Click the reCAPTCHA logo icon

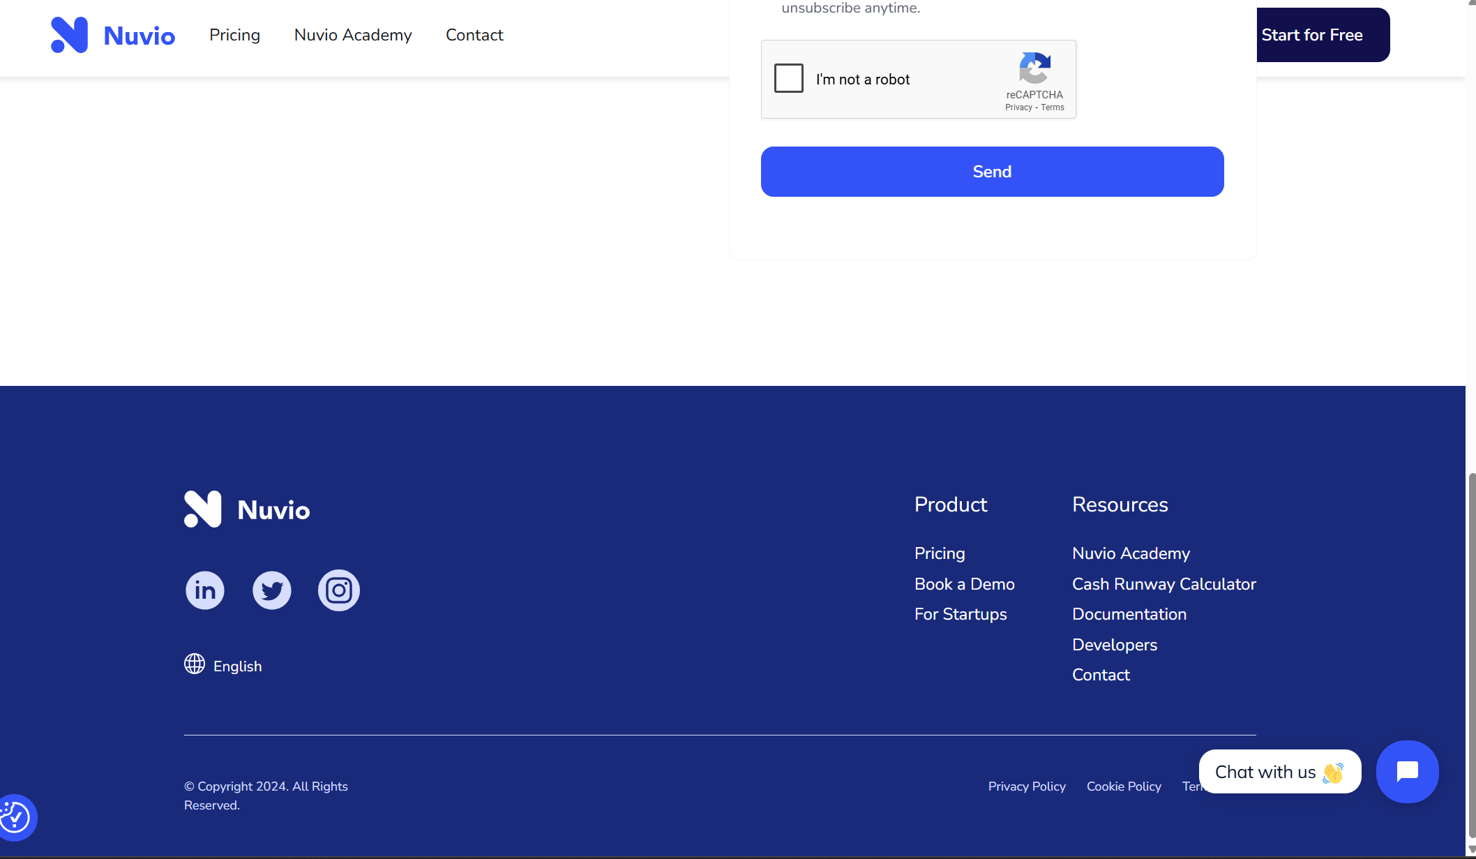pos(1034,68)
